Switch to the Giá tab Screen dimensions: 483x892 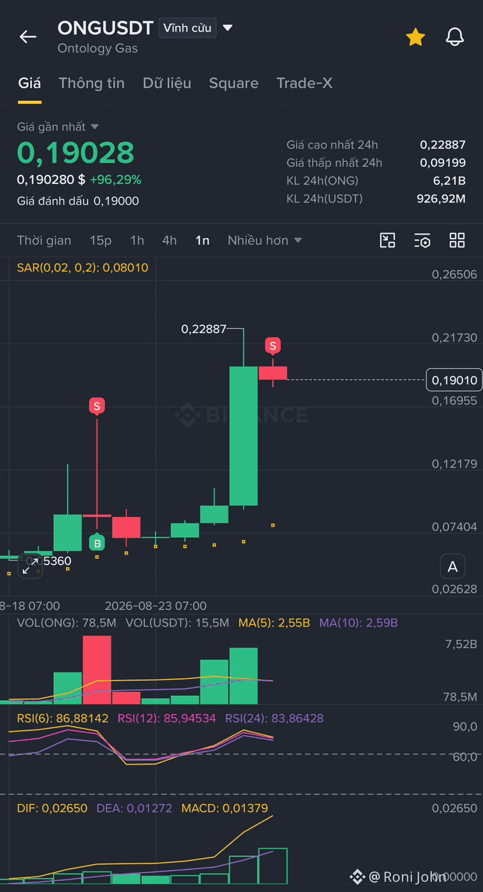click(30, 83)
